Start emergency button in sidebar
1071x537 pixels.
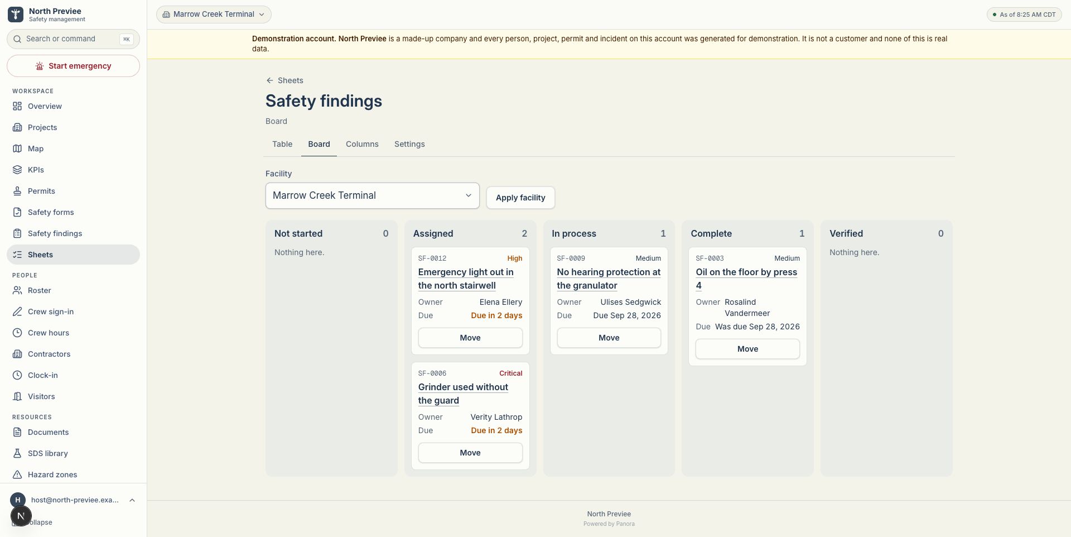click(73, 66)
